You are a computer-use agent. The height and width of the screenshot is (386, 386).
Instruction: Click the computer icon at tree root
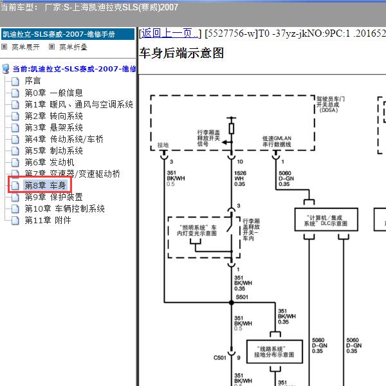(x=6, y=69)
